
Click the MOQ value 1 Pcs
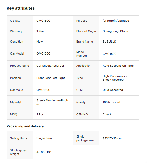[40, 114]
